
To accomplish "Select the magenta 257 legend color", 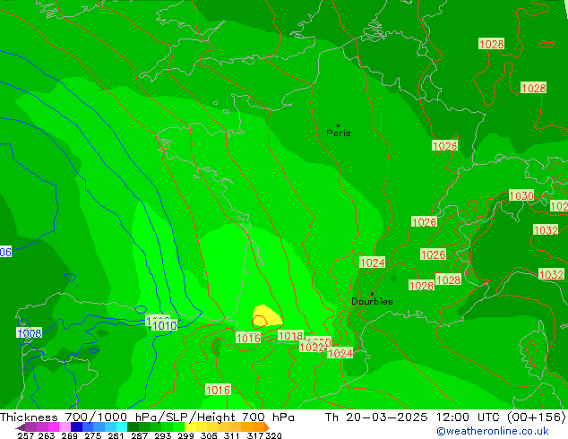I will pos(27,427).
